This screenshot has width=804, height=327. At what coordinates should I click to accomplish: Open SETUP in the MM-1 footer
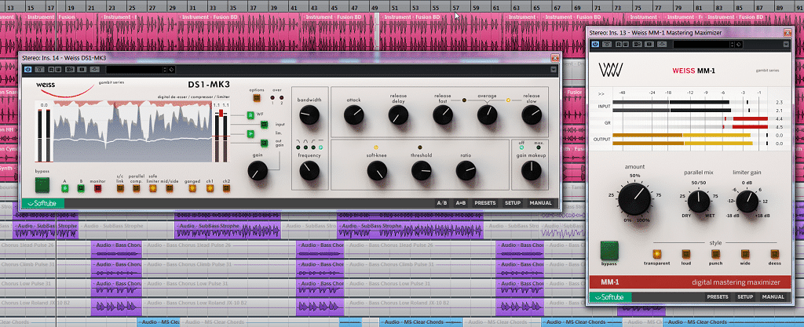[x=745, y=296]
